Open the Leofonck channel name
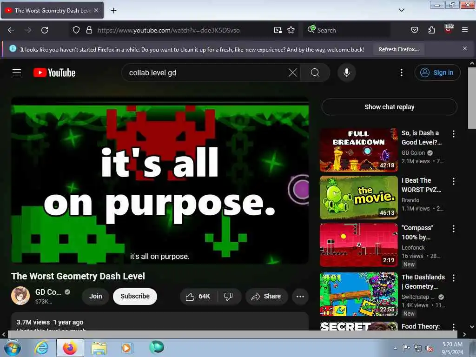This screenshot has width=476, height=357. pos(413,248)
